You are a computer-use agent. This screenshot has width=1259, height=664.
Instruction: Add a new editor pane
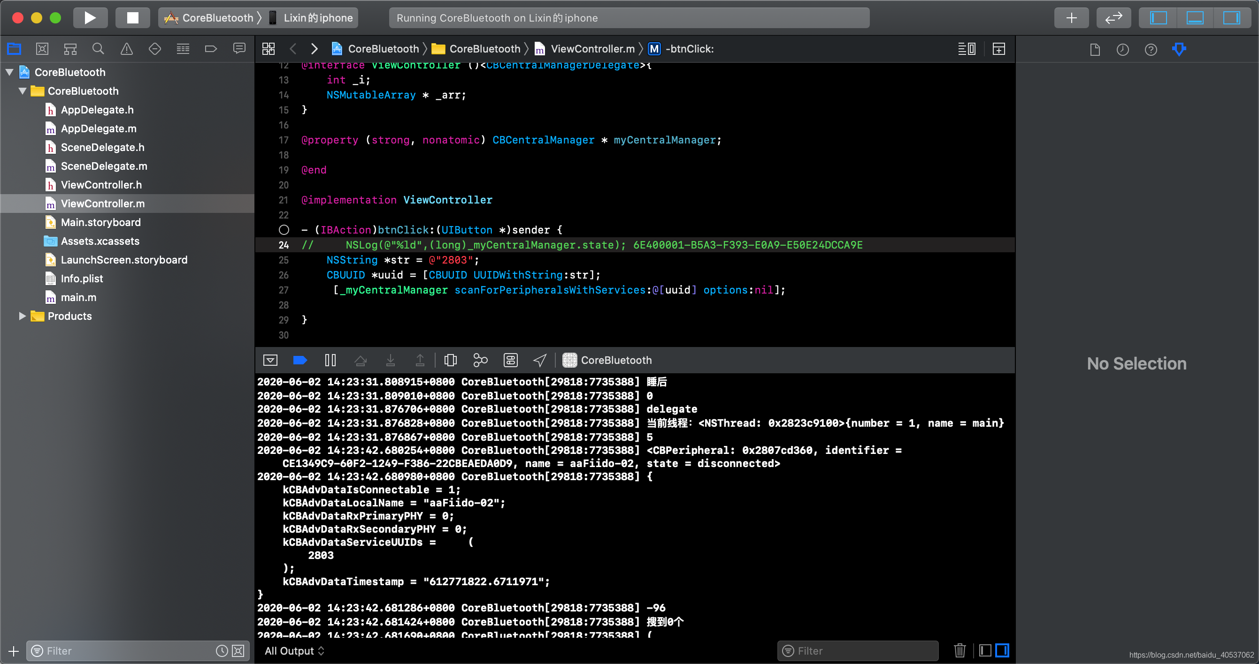[998, 49]
